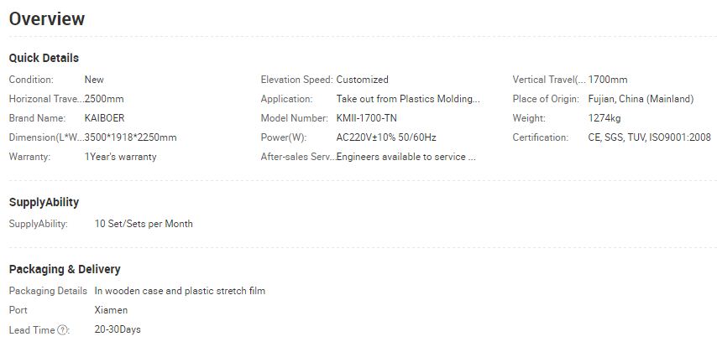The height and width of the screenshot is (347, 717).
Task: Click the Quick Details section title
Action: (44, 58)
